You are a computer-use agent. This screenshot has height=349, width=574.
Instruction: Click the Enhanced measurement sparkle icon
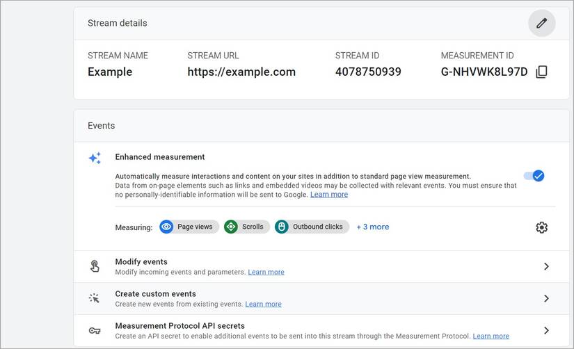click(x=95, y=158)
